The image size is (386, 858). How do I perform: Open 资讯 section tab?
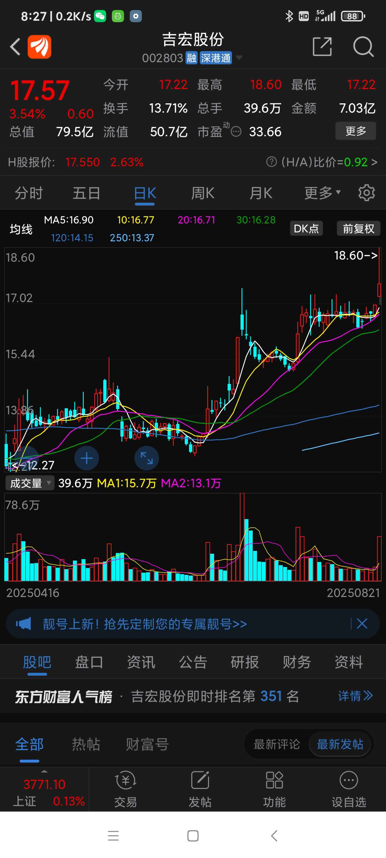(x=141, y=662)
